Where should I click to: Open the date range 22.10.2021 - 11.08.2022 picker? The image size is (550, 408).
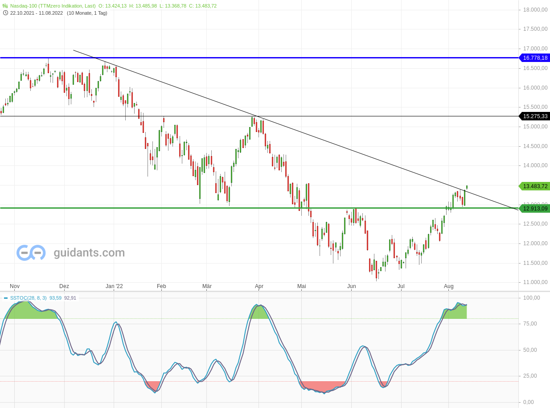(35, 13)
